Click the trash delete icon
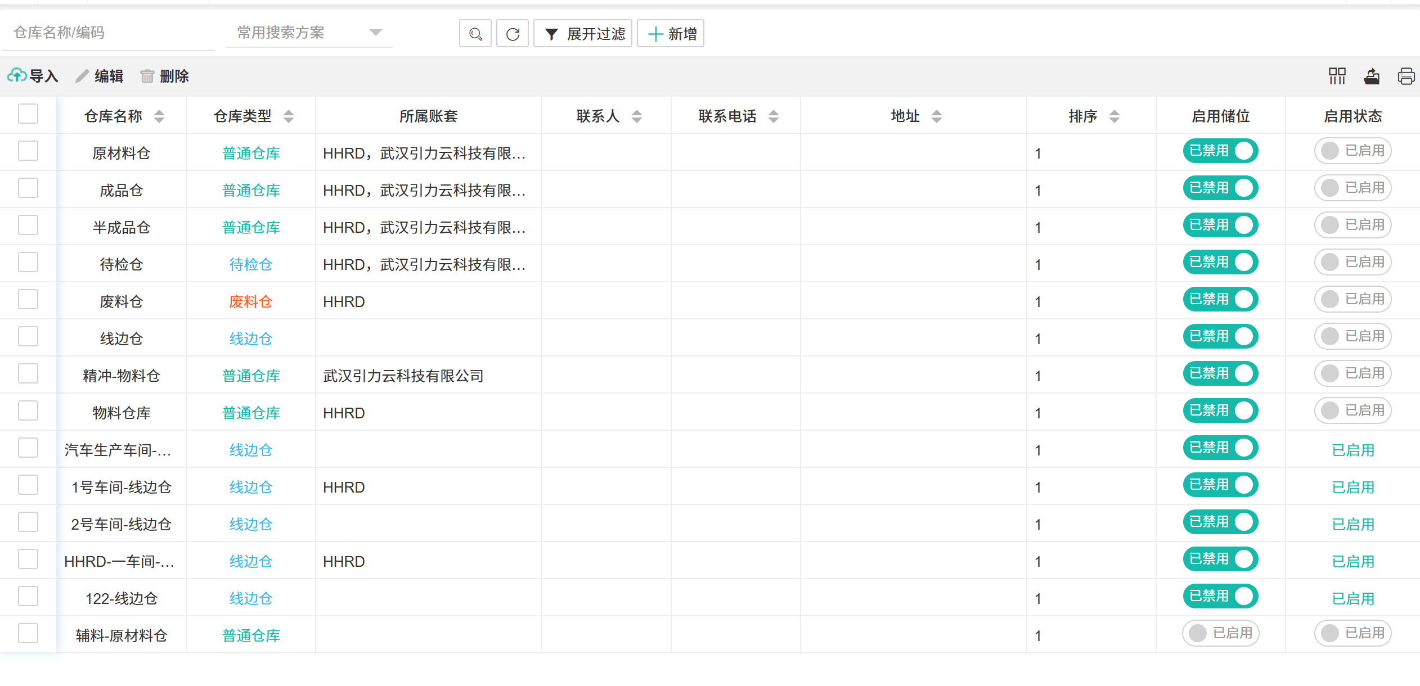The height and width of the screenshot is (686, 1420). pos(147,76)
